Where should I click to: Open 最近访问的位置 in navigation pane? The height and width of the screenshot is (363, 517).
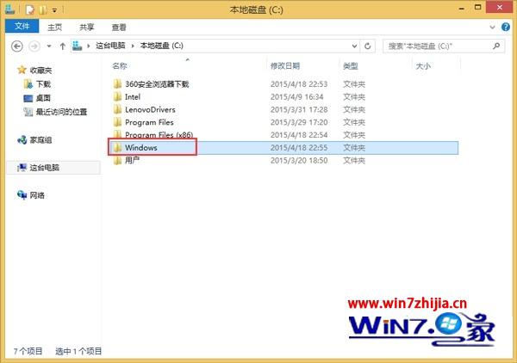(x=61, y=112)
